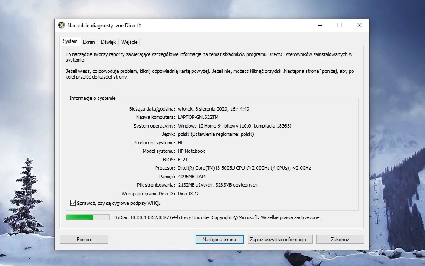Open the Dźwięk tab
This screenshot has height=266, width=425.
point(108,42)
